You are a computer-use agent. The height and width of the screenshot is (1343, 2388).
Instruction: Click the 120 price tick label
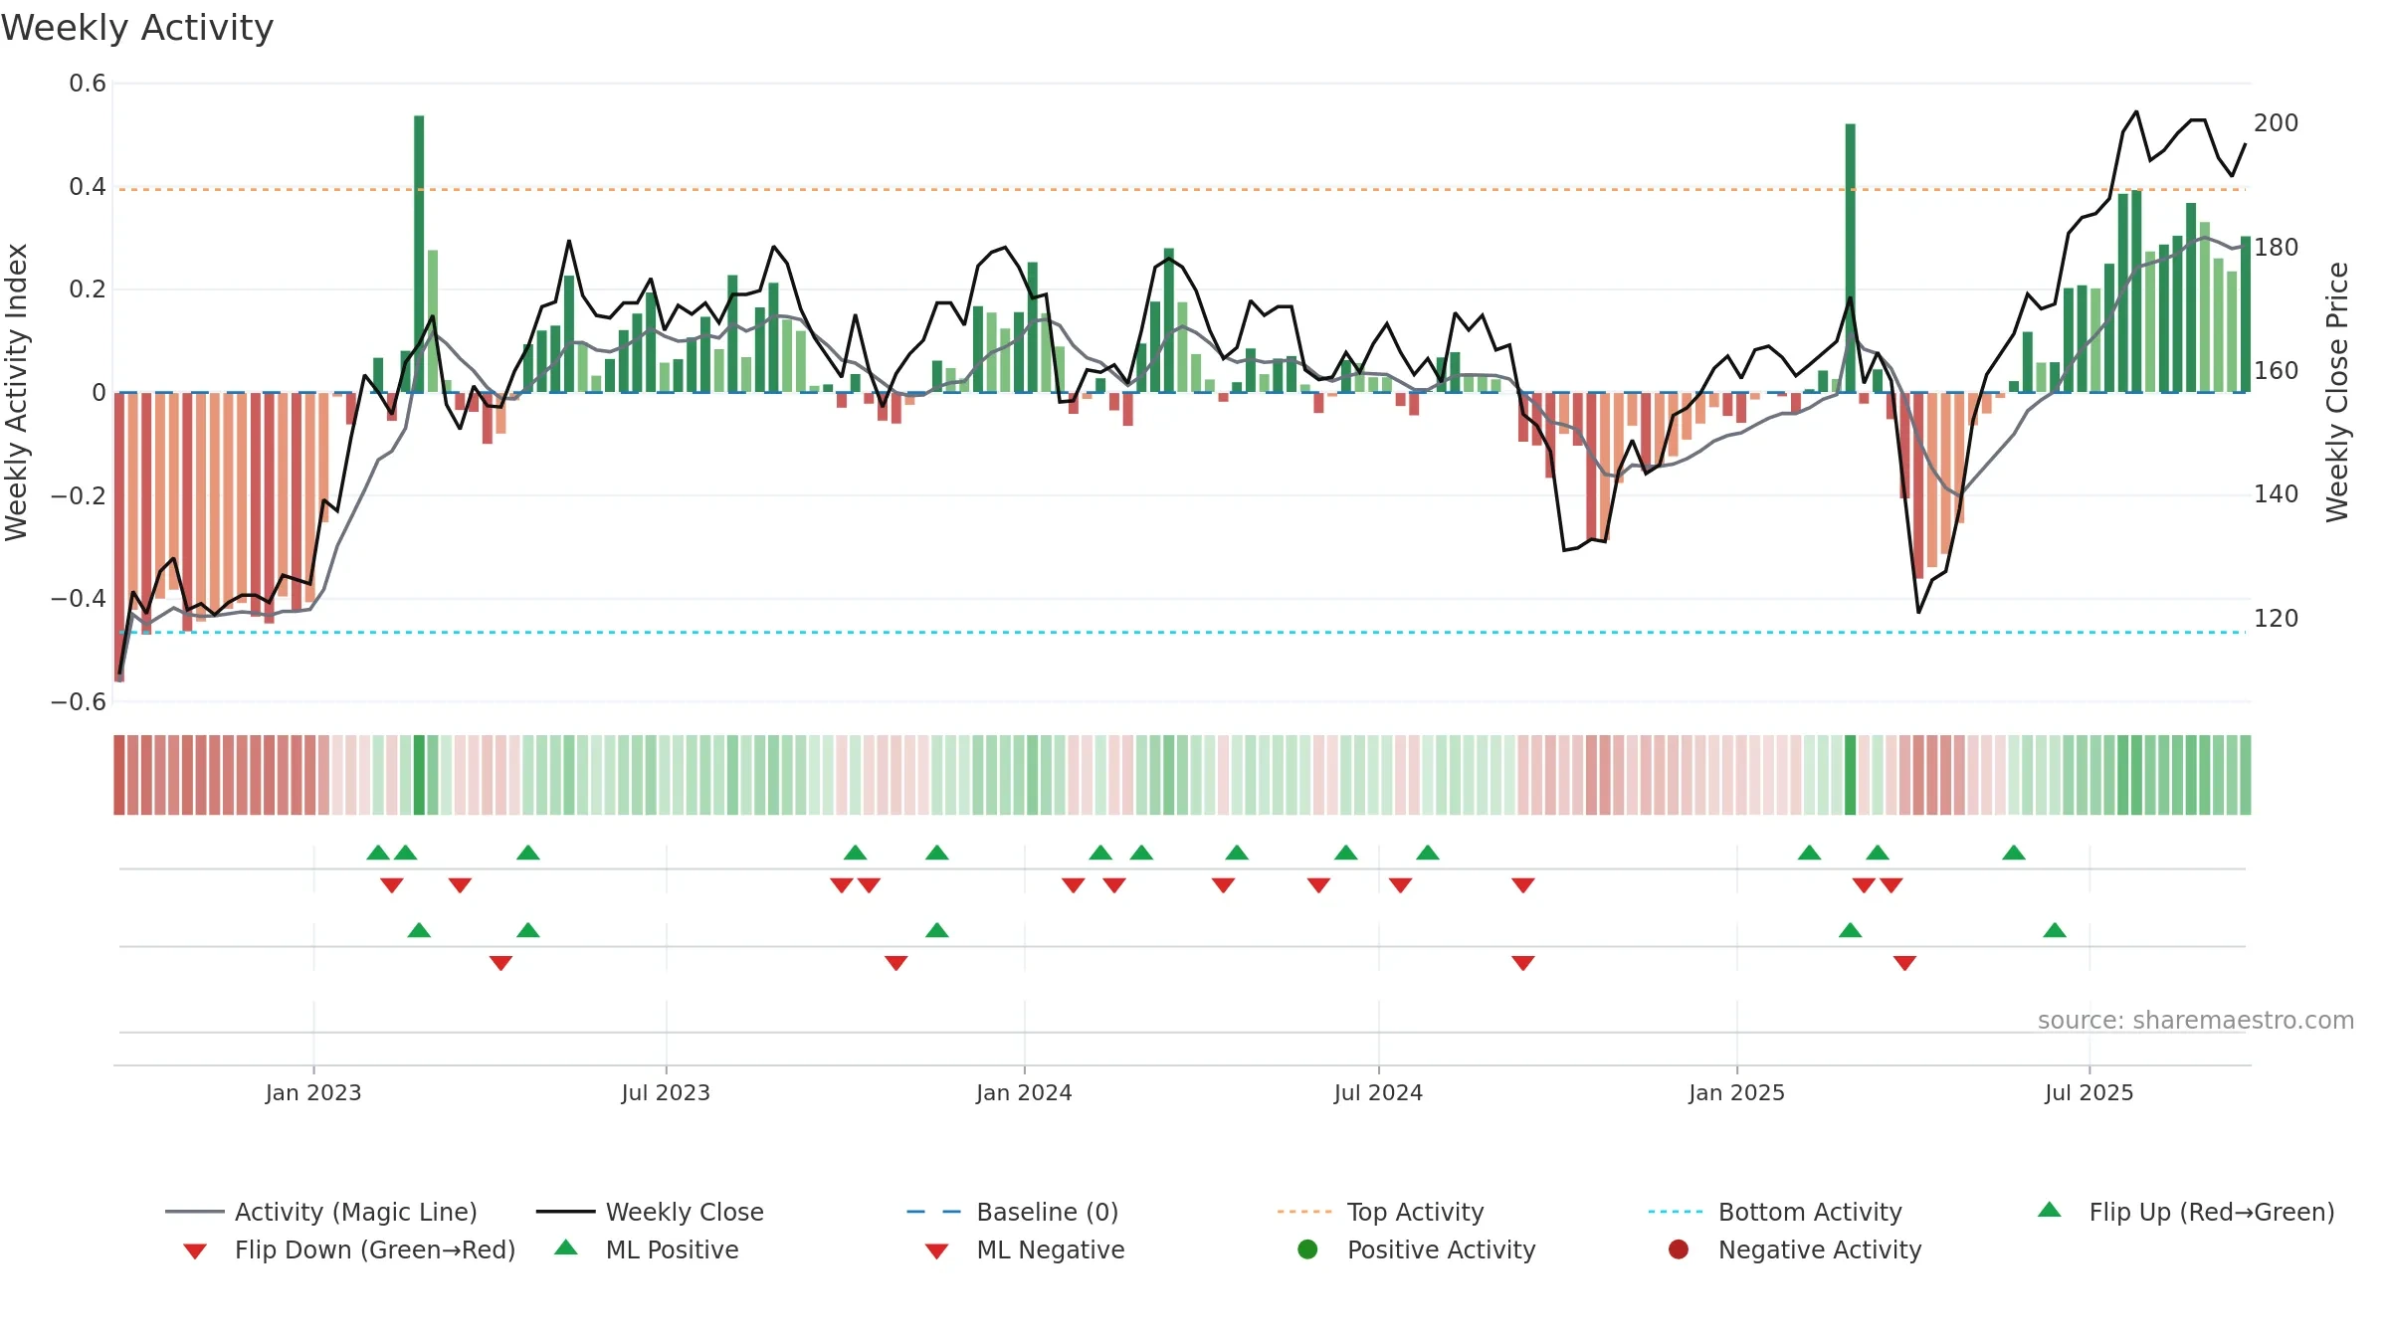pyautogui.click(x=2276, y=619)
